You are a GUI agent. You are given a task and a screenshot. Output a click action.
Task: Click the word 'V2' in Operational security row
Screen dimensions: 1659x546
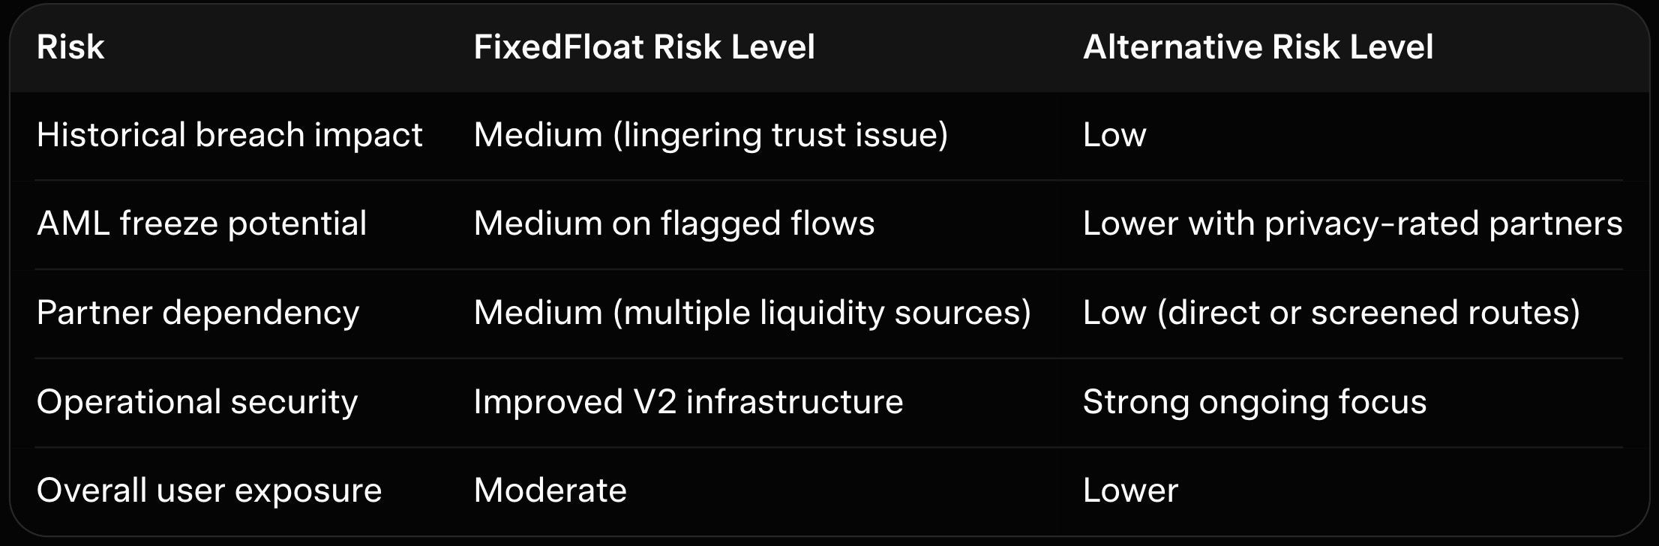tap(654, 402)
